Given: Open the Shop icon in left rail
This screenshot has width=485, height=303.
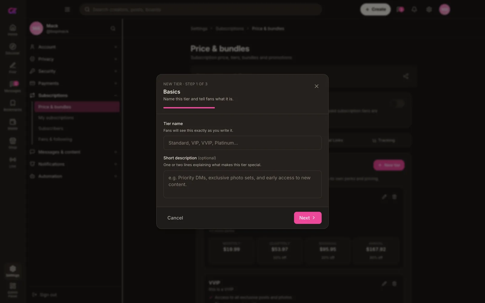Looking at the screenshot, I should click(x=13, y=143).
